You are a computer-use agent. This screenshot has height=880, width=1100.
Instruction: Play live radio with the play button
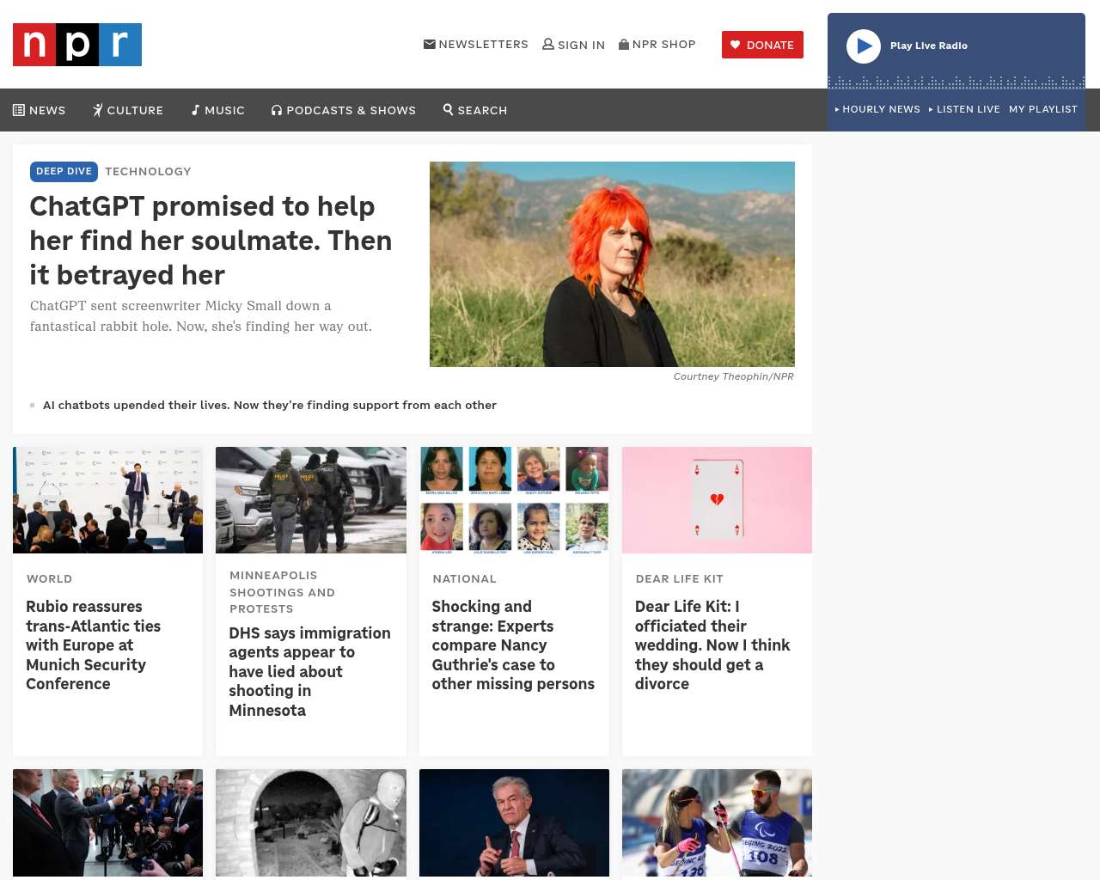click(864, 46)
